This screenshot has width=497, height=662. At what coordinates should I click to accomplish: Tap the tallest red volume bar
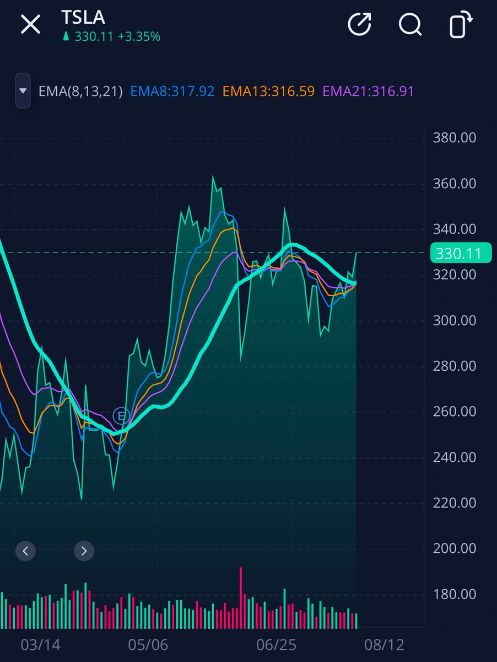point(241,597)
